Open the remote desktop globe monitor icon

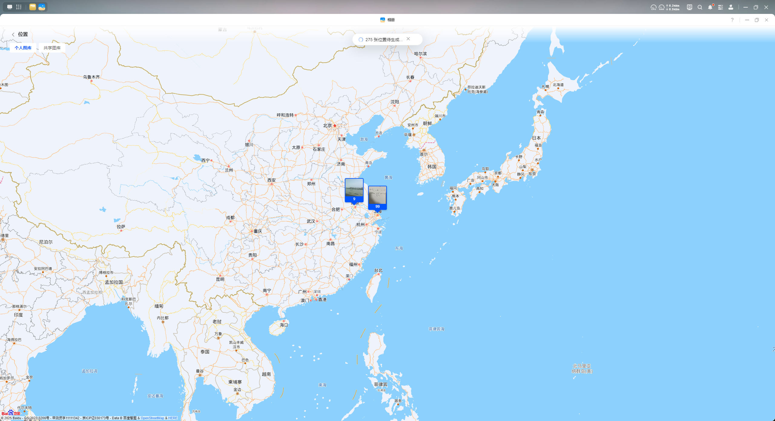[x=689, y=7]
